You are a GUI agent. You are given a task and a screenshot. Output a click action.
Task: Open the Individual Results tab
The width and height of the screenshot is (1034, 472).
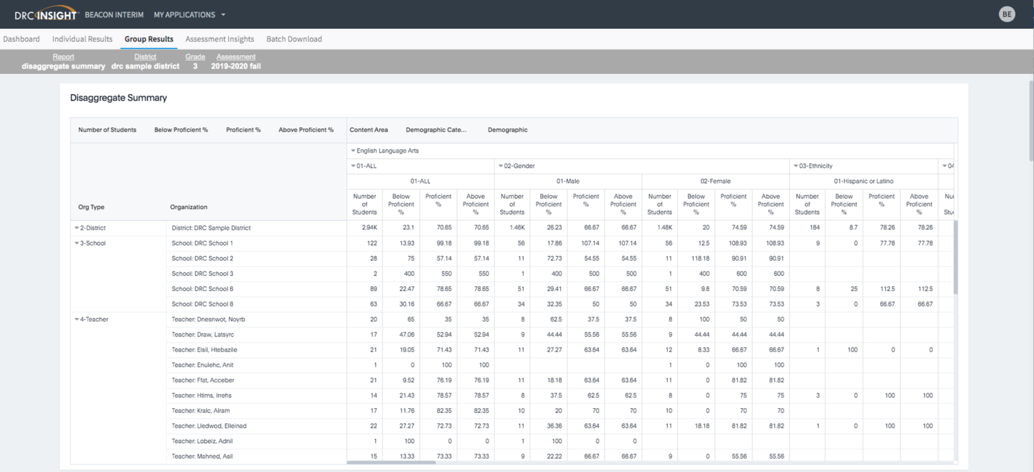[82, 39]
